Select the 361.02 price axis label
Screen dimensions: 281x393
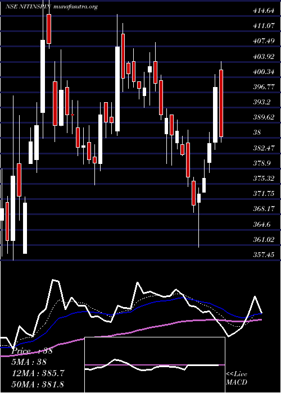(x=263, y=240)
